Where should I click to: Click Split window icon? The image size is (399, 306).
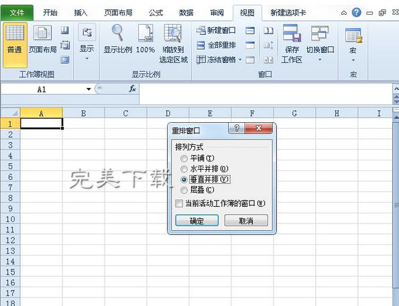click(250, 31)
